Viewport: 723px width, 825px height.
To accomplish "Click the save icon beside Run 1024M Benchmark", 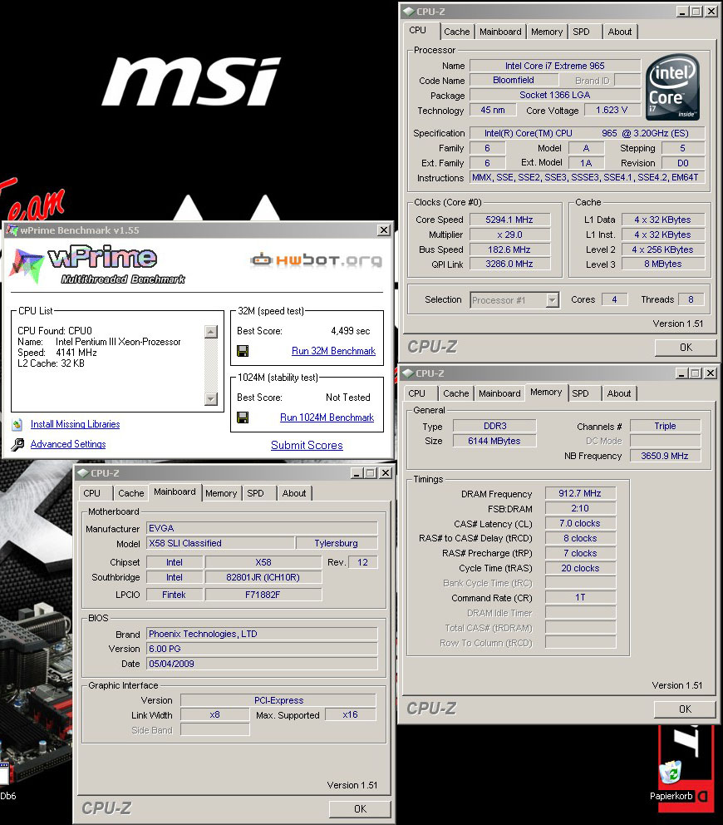I will 243,417.
